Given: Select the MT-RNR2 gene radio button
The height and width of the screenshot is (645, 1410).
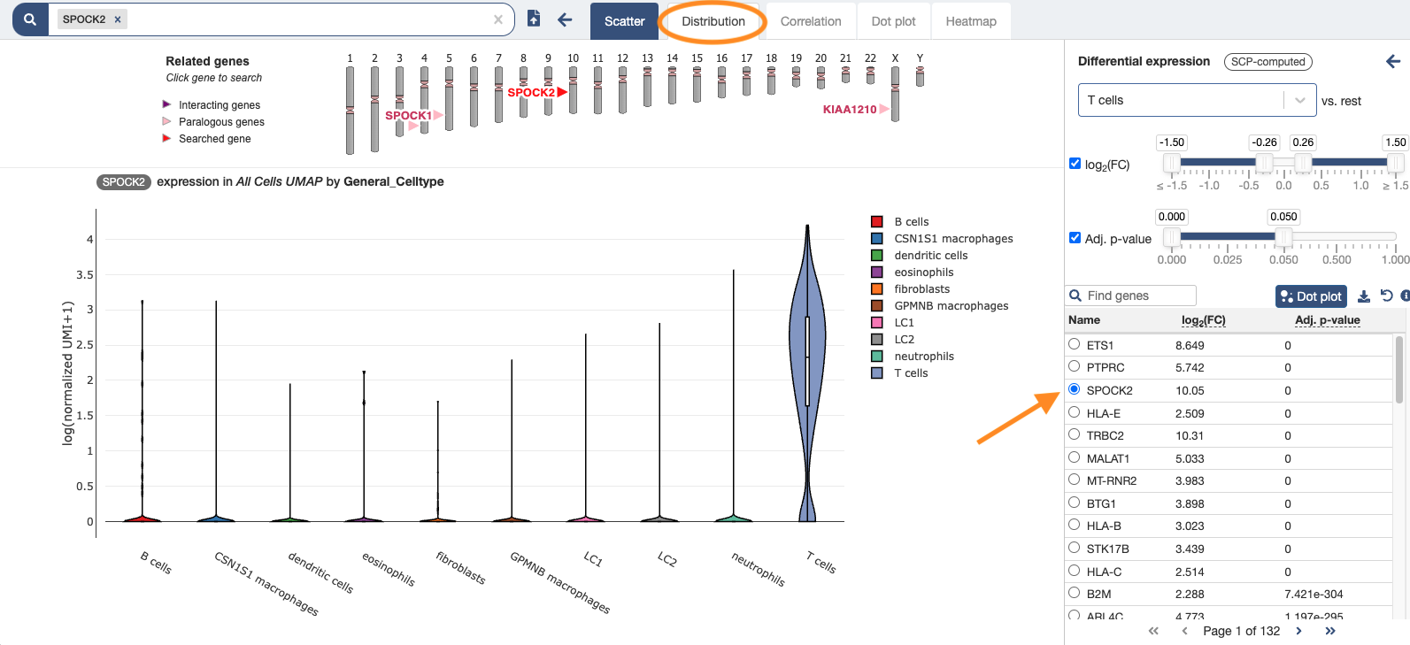Looking at the screenshot, I should pyautogui.click(x=1074, y=479).
